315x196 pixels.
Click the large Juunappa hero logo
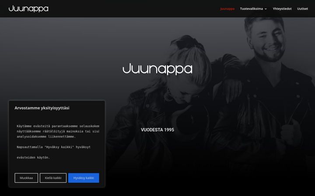[157, 69]
